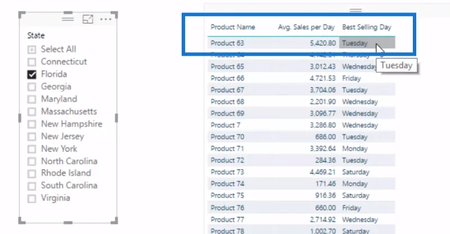The width and height of the screenshot is (450, 234).
Task: Click the right-edge middle handle of State slicer
Action: pos(116,118)
